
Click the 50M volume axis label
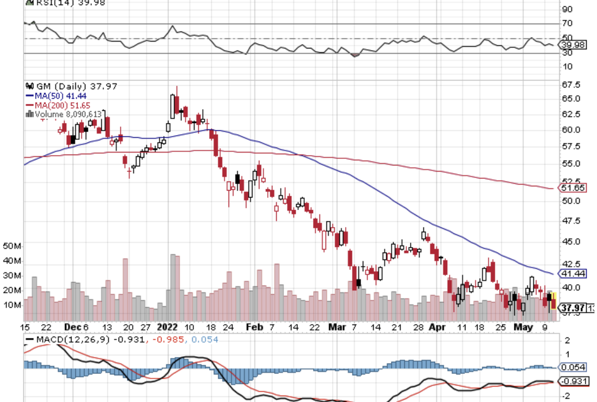[13, 246]
